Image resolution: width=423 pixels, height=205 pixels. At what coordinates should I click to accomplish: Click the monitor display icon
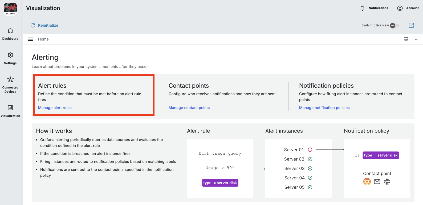tap(406, 39)
